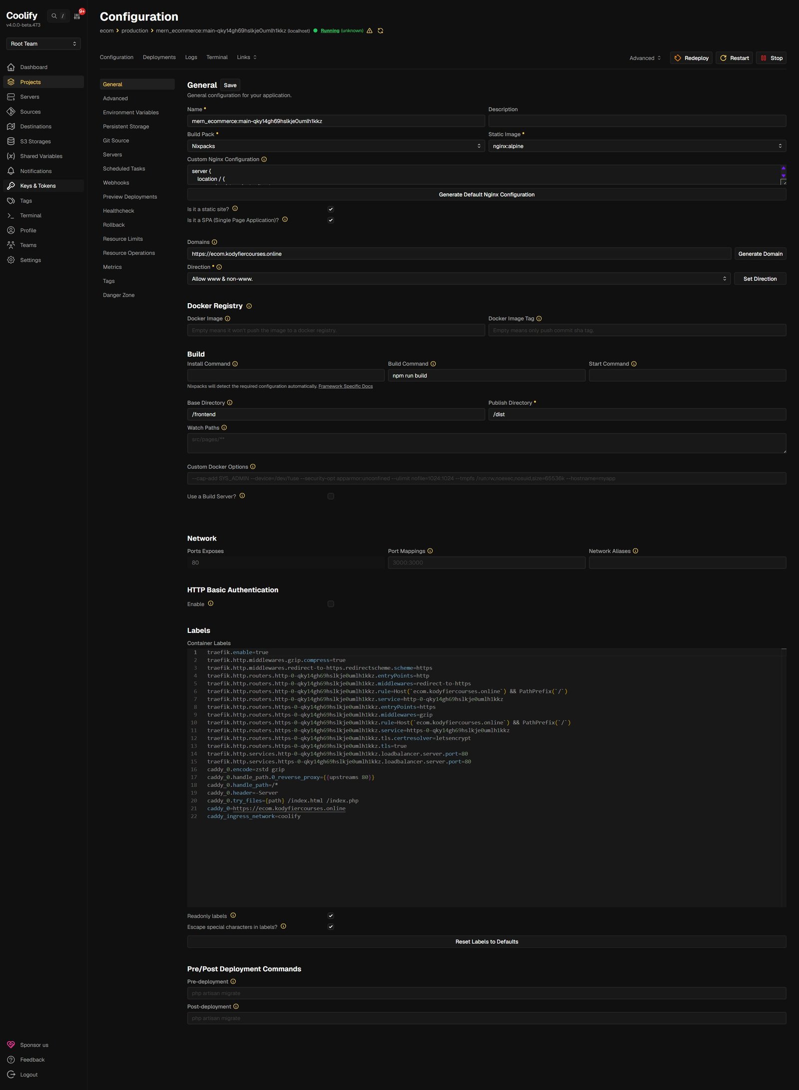
Task: Switch to the Deployments tab
Action: pos(159,57)
